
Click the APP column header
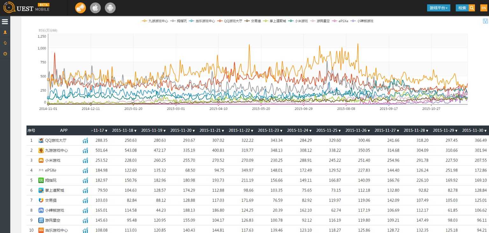tap(64, 130)
